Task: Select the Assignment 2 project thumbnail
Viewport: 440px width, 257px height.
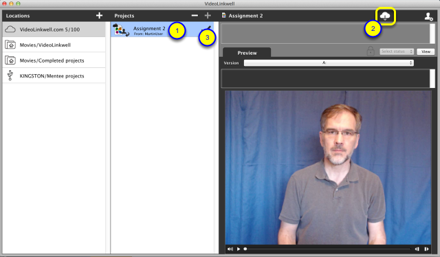Action: (121, 30)
